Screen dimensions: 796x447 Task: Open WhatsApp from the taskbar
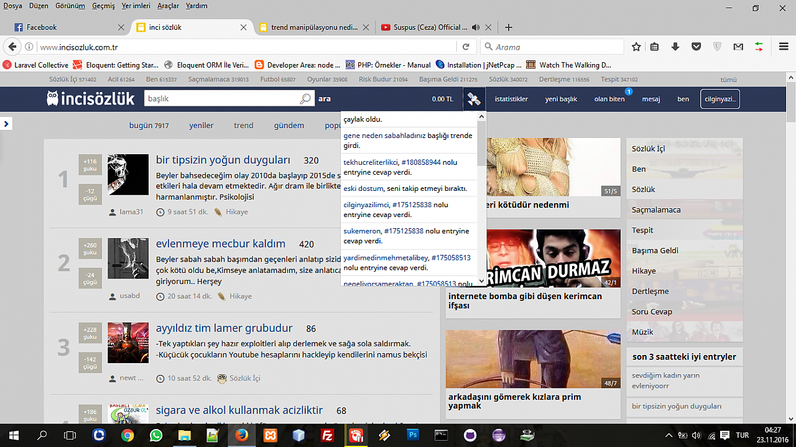pos(155,435)
